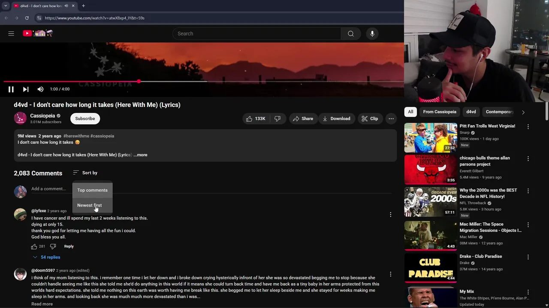Like the video with 133K thumbs-up
549x308 pixels.
[256, 118]
